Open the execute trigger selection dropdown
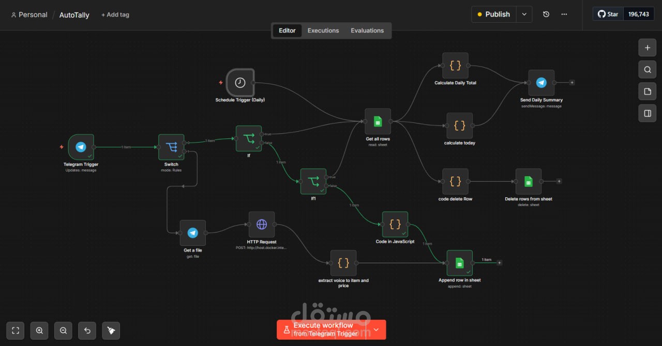This screenshot has height=346, width=662. click(377, 329)
